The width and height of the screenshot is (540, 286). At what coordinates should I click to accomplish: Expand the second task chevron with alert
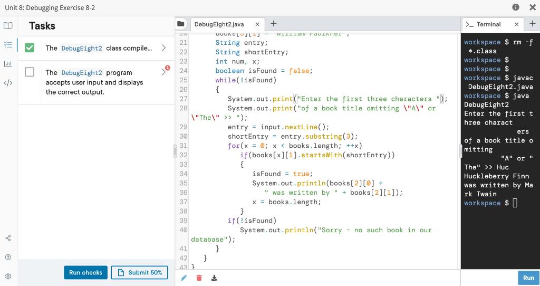pos(163,72)
